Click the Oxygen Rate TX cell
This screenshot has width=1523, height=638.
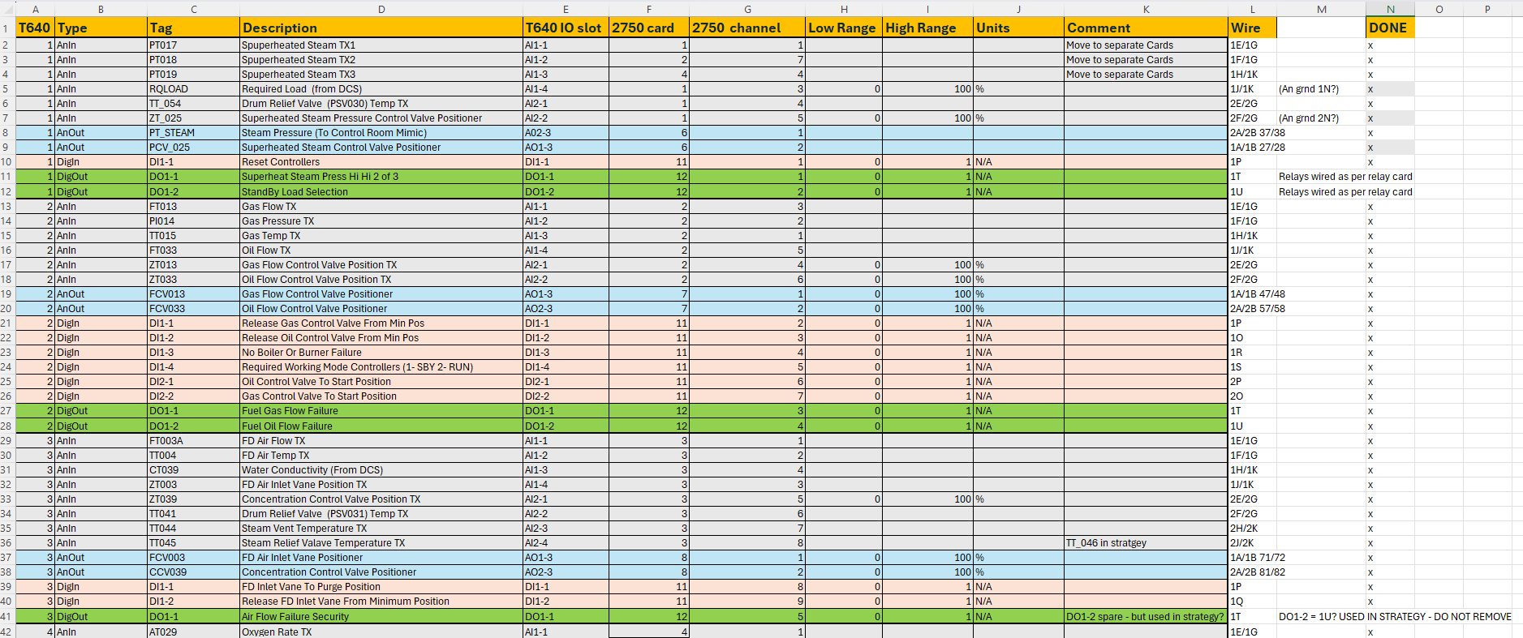coord(381,632)
